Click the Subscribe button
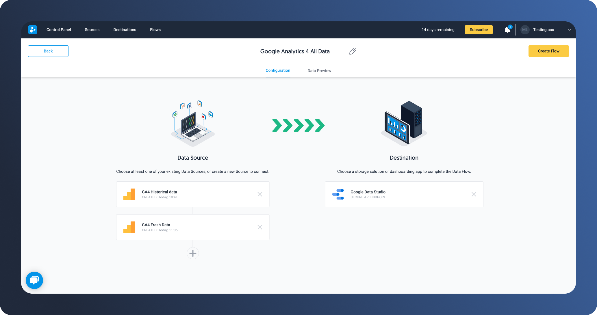The width and height of the screenshot is (597, 315). 479,30
